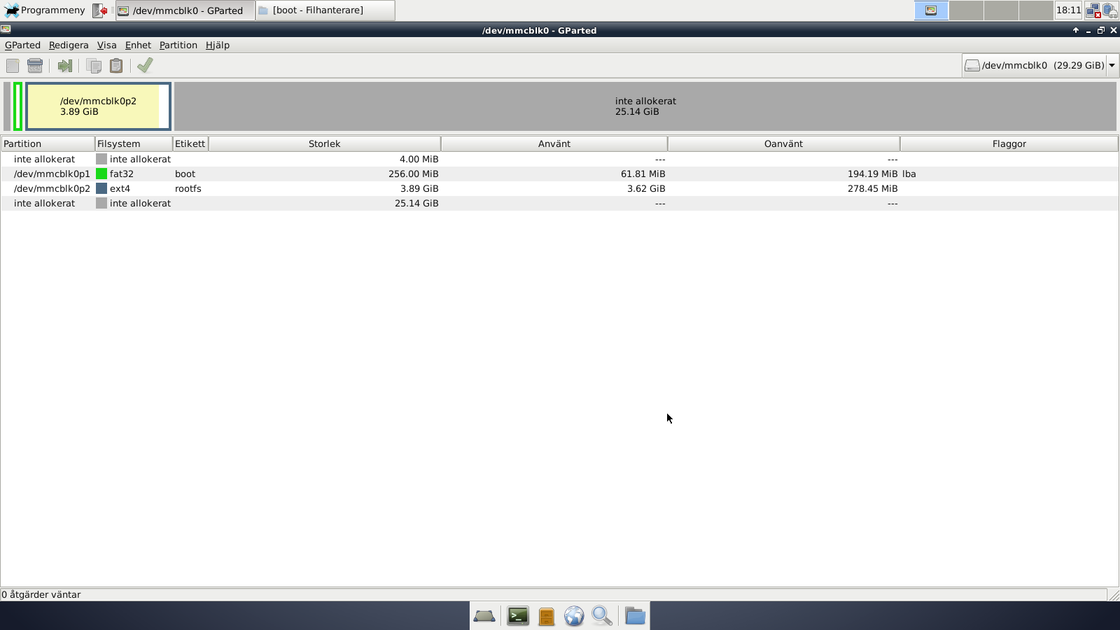Click the Flaggor column header
Image resolution: width=1120 pixels, height=630 pixels.
point(1009,143)
